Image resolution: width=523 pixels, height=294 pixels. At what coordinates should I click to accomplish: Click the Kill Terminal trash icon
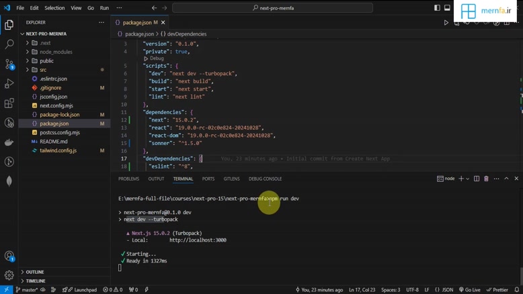(x=486, y=179)
